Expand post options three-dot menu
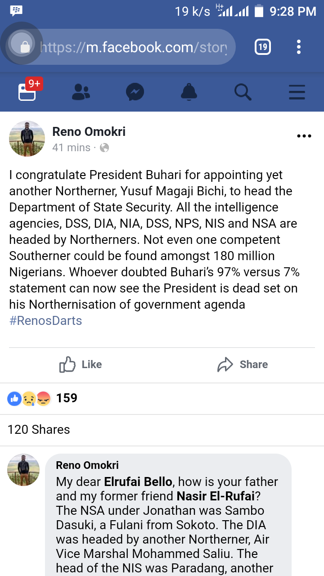The image size is (324, 576). tap(304, 136)
